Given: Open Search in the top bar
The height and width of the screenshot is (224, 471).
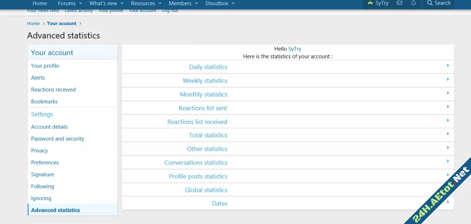Looking at the screenshot, I should click(x=439, y=3).
